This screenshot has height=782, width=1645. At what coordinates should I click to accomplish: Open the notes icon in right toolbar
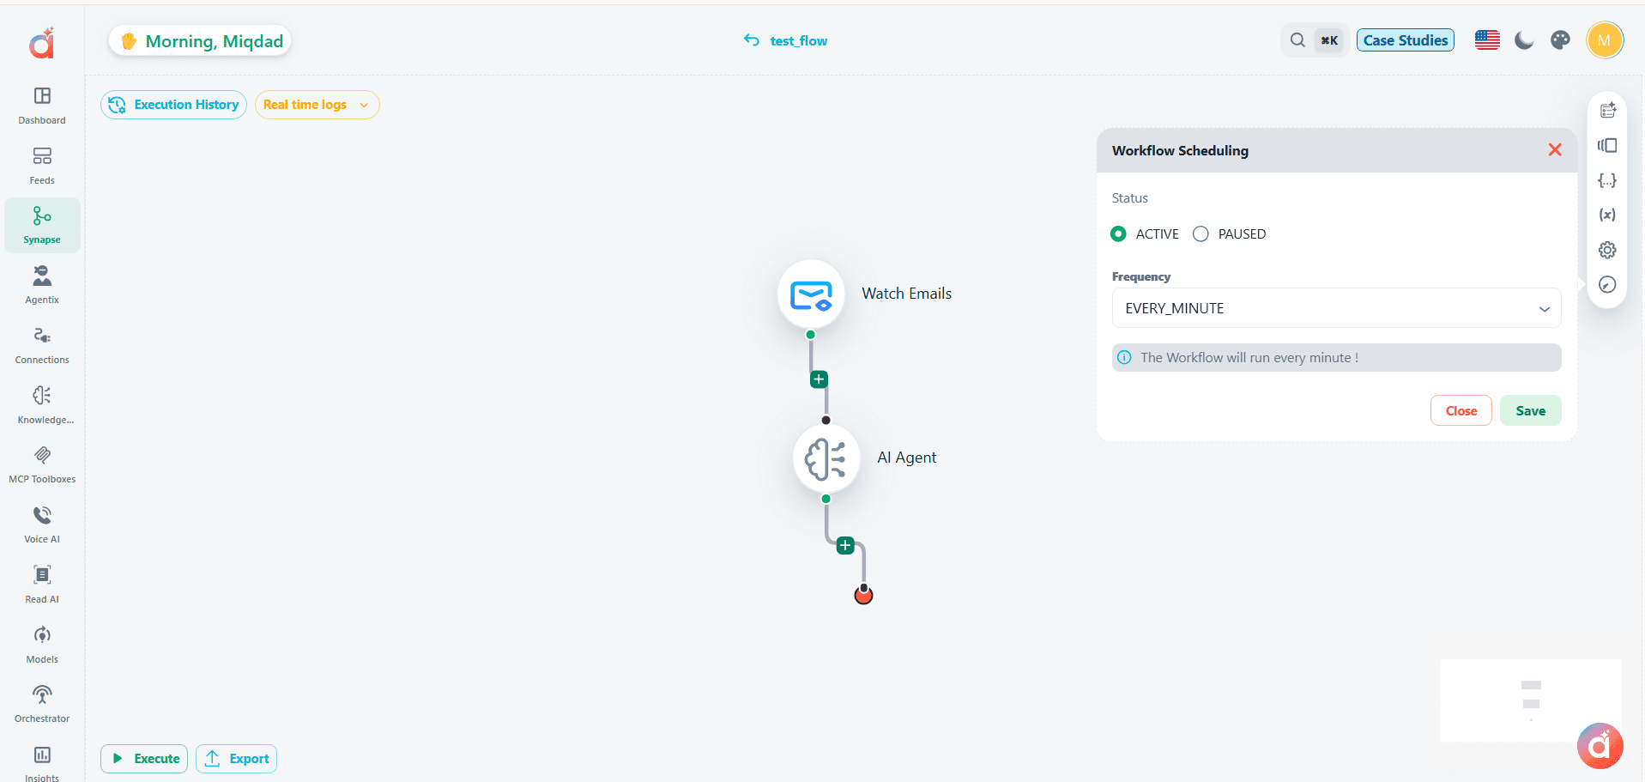[x=1608, y=111]
